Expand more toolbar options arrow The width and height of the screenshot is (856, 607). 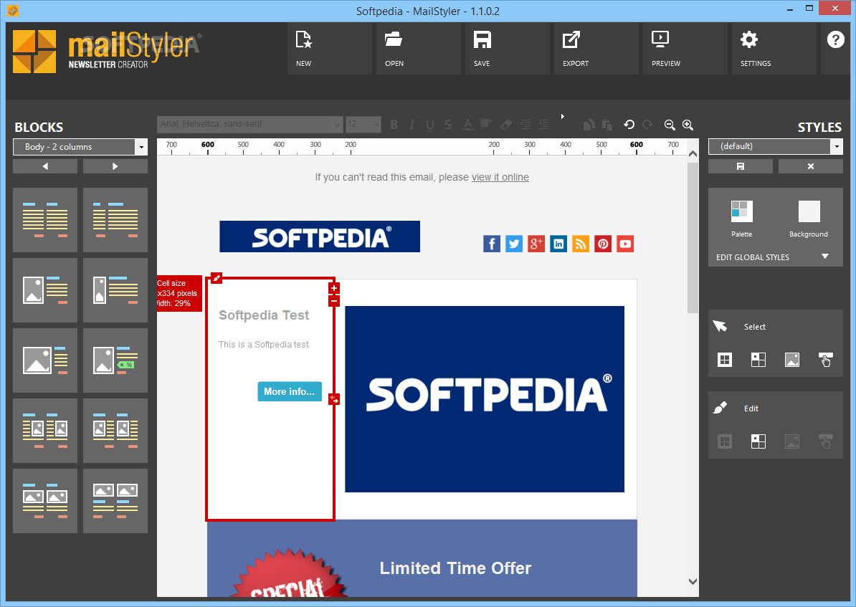point(562,116)
